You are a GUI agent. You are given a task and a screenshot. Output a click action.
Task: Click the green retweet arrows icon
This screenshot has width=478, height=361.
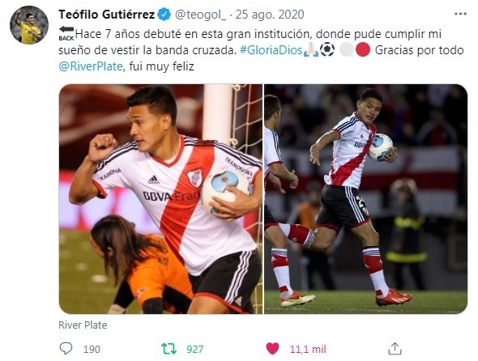169,349
